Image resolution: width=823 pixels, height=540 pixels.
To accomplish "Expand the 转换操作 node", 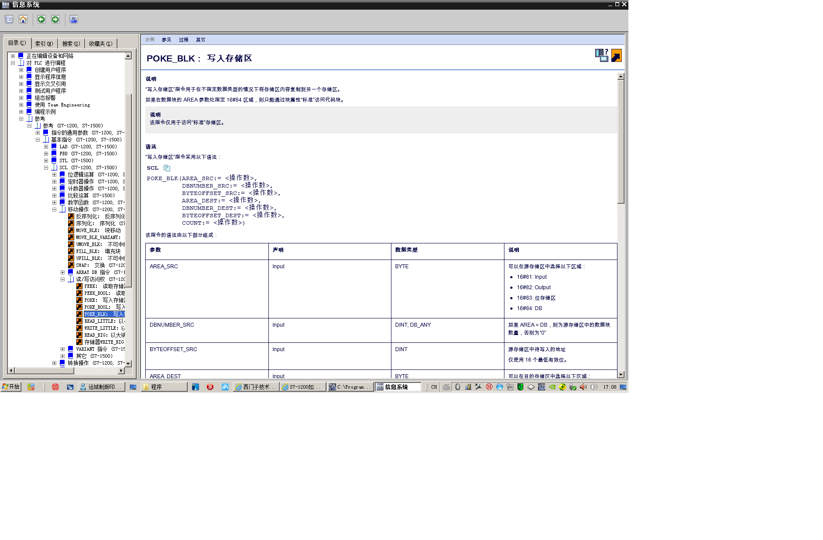I will point(54,363).
